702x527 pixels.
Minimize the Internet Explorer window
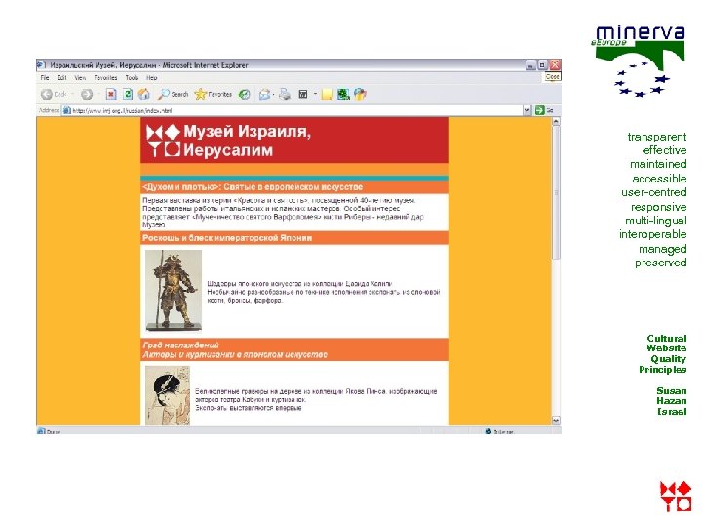[530, 65]
